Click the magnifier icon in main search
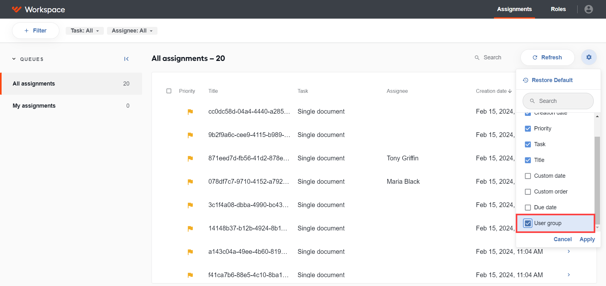 point(477,57)
